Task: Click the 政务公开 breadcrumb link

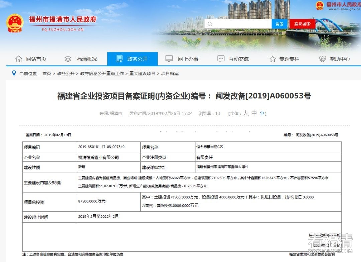Action: pos(66,73)
